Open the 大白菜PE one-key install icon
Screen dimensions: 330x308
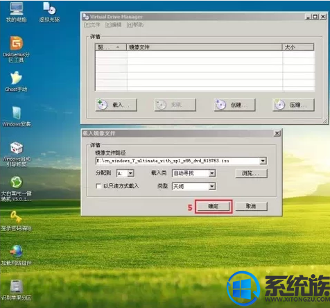pyautogui.click(x=16, y=182)
